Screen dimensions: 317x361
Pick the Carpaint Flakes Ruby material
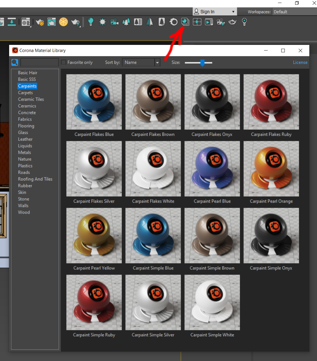271,102
